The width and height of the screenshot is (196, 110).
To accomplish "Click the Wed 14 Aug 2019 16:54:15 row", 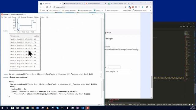I will [x=25, y=42].
